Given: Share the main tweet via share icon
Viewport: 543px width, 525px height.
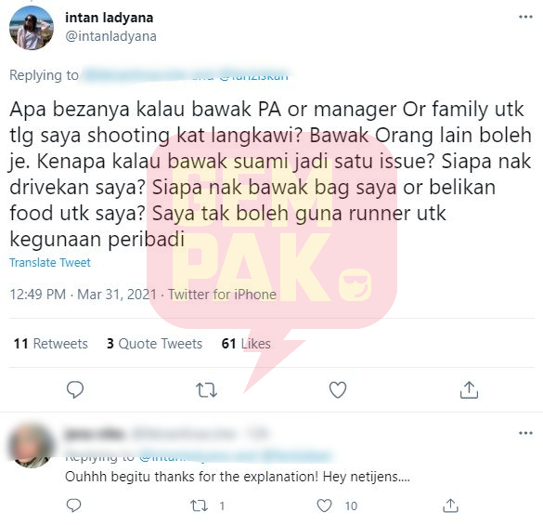Looking at the screenshot, I should pos(469,389).
